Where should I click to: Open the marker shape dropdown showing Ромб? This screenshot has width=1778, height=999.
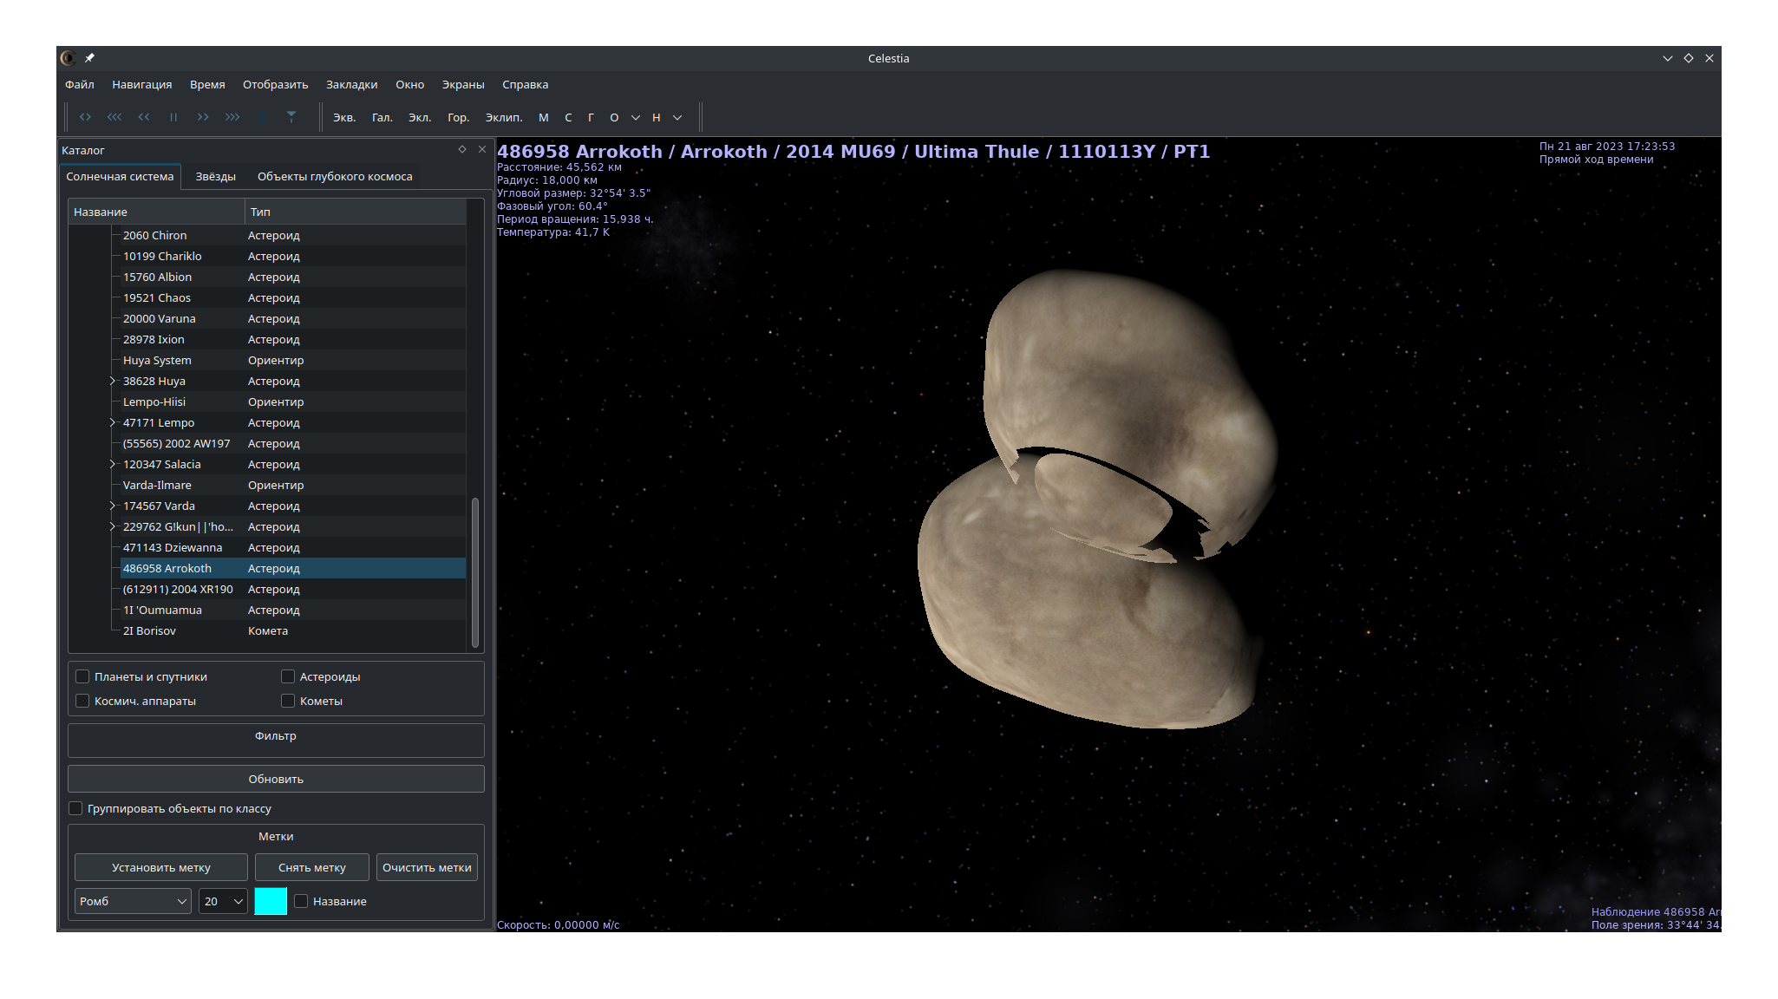pyautogui.click(x=132, y=901)
